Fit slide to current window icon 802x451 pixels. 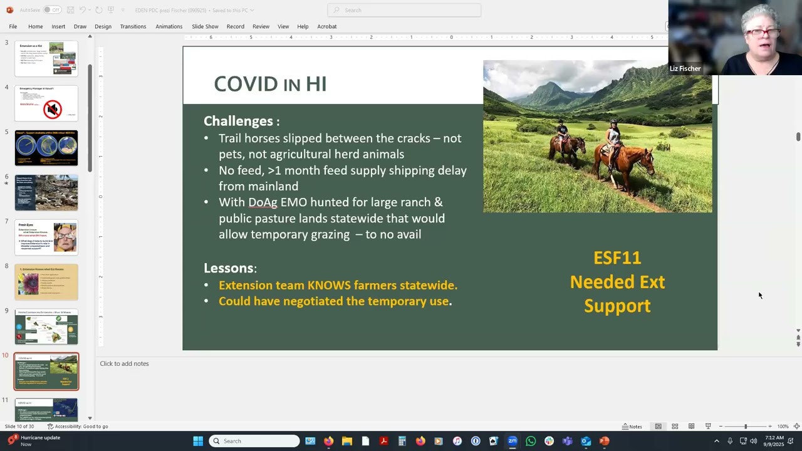pyautogui.click(x=796, y=427)
